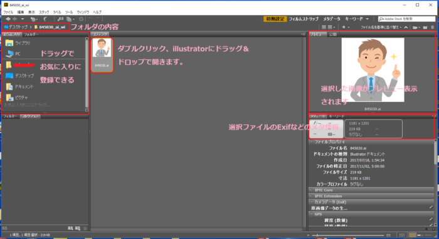Switch to thumbnails view icon in status bar

(x=412, y=235)
